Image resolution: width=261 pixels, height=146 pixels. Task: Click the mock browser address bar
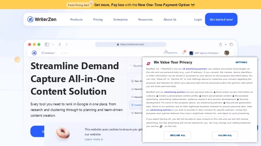pos(131,44)
